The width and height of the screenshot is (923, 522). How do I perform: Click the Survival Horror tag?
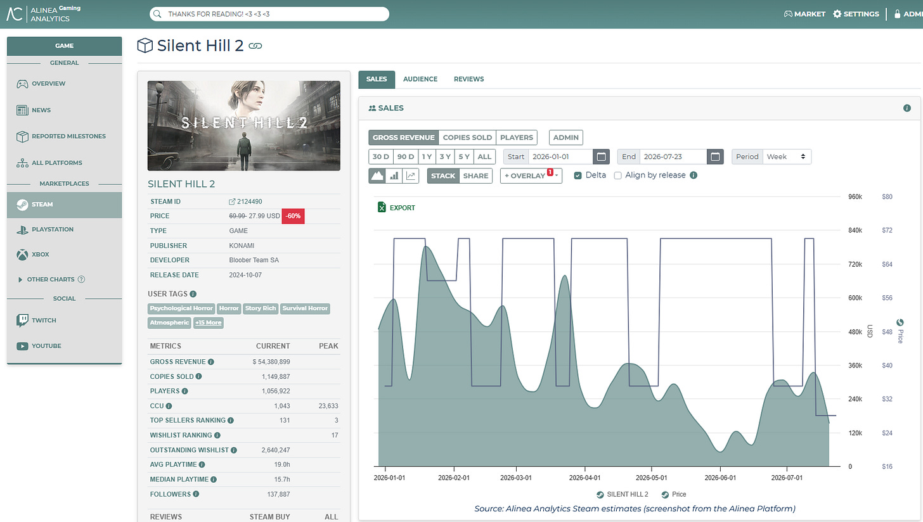[x=305, y=309]
